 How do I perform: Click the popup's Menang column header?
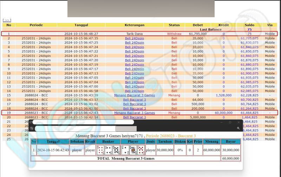[212, 142]
